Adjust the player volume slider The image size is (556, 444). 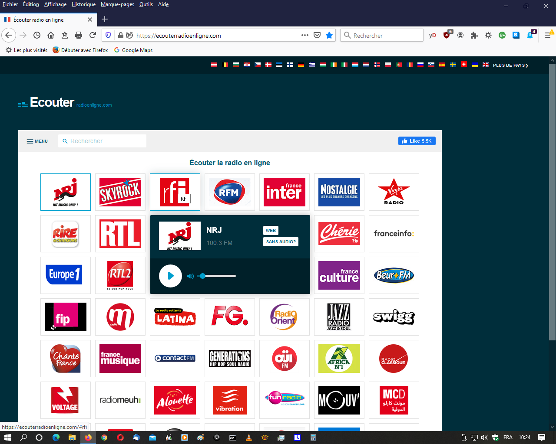[x=216, y=276]
